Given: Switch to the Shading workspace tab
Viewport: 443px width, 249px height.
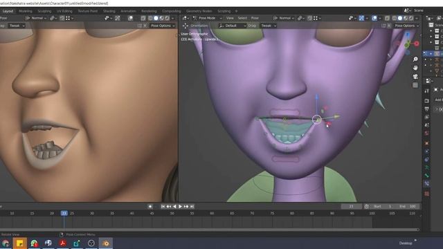Looking at the screenshot, I should click(x=109, y=11).
